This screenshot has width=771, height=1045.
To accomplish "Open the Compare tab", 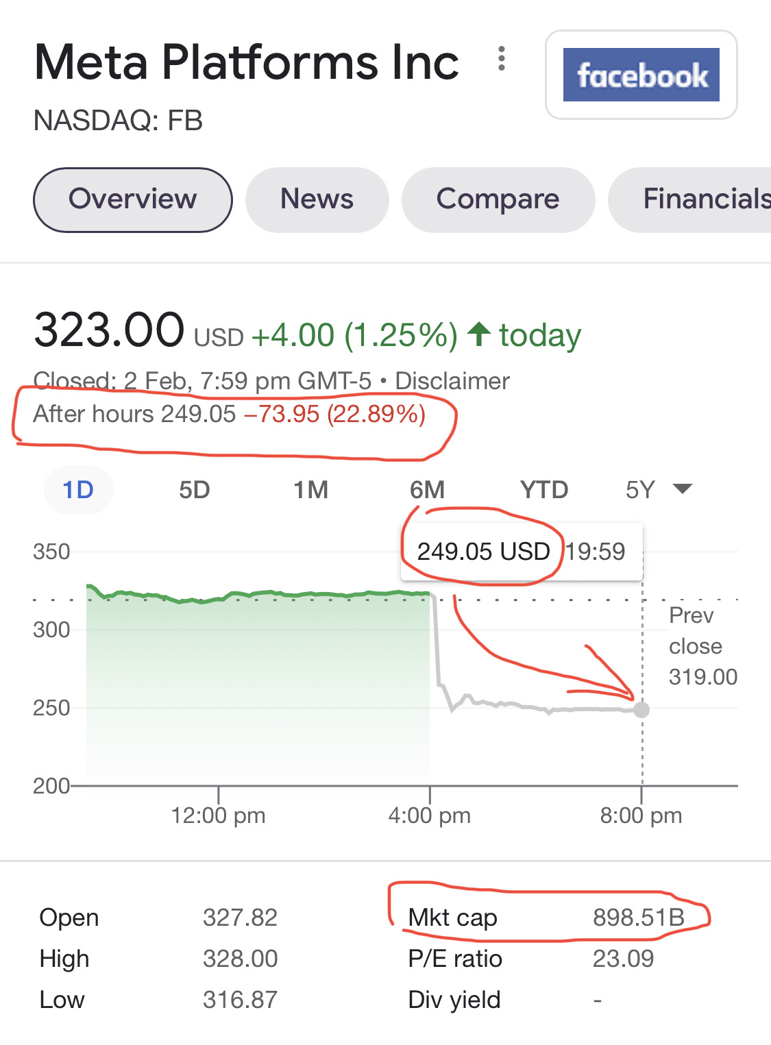I will 498,199.
